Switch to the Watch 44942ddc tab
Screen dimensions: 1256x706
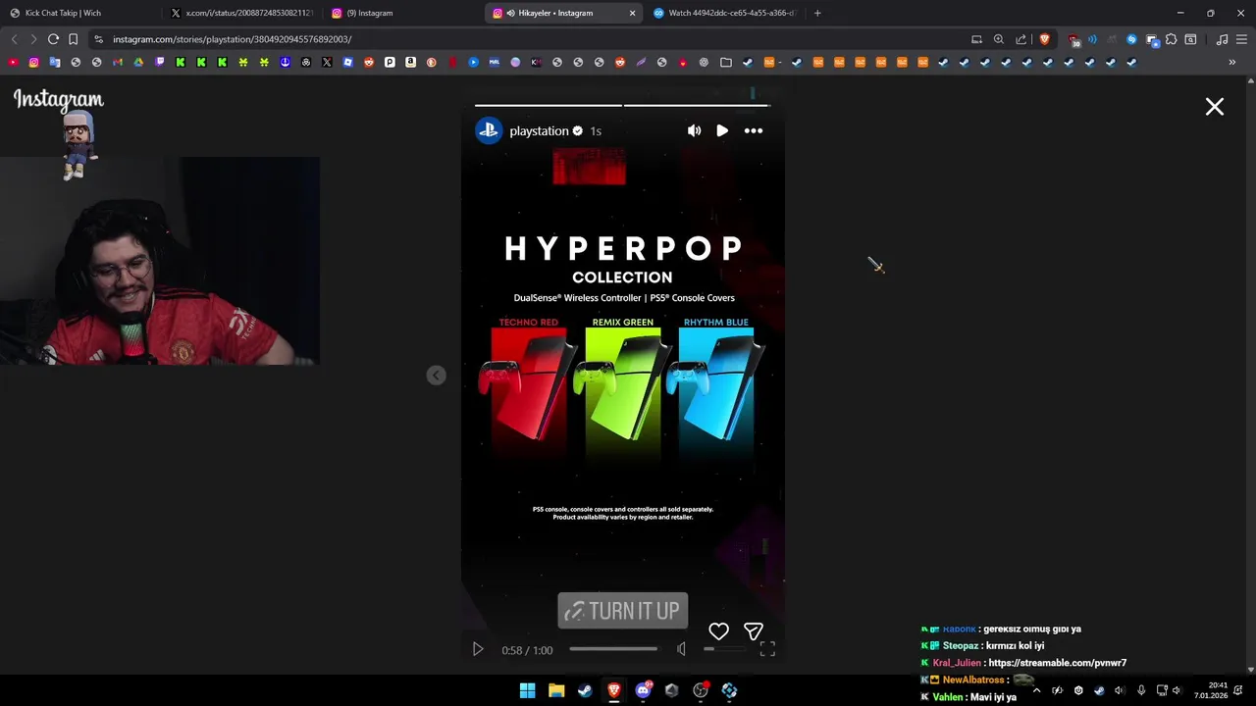click(724, 13)
